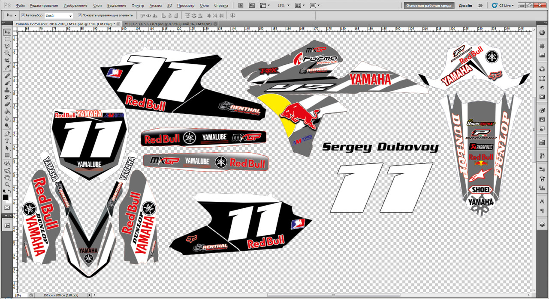Swap foreground and background colors
The image size is (549, 299).
10,190
